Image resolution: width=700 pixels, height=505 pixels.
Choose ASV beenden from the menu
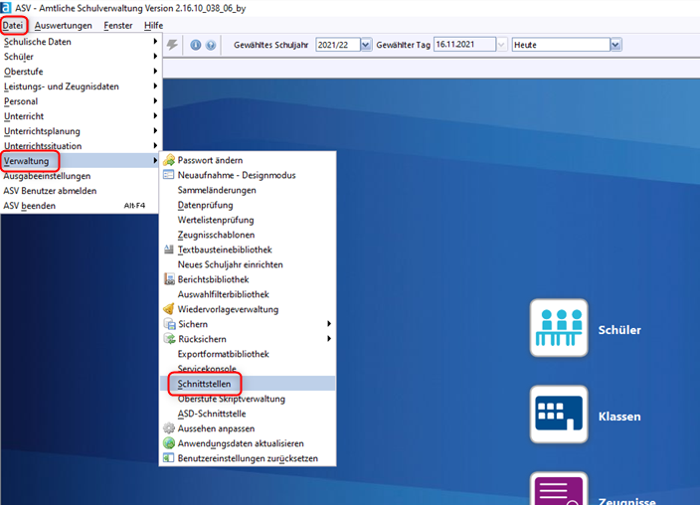81,206
